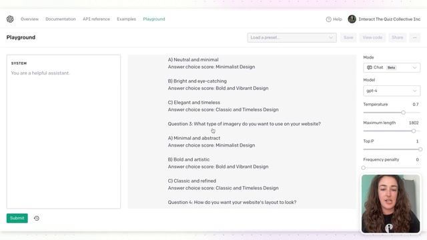427x240 pixels.
Task: Click the Maximum length value 1802
Action: pyautogui.click(x=414, y=123)
